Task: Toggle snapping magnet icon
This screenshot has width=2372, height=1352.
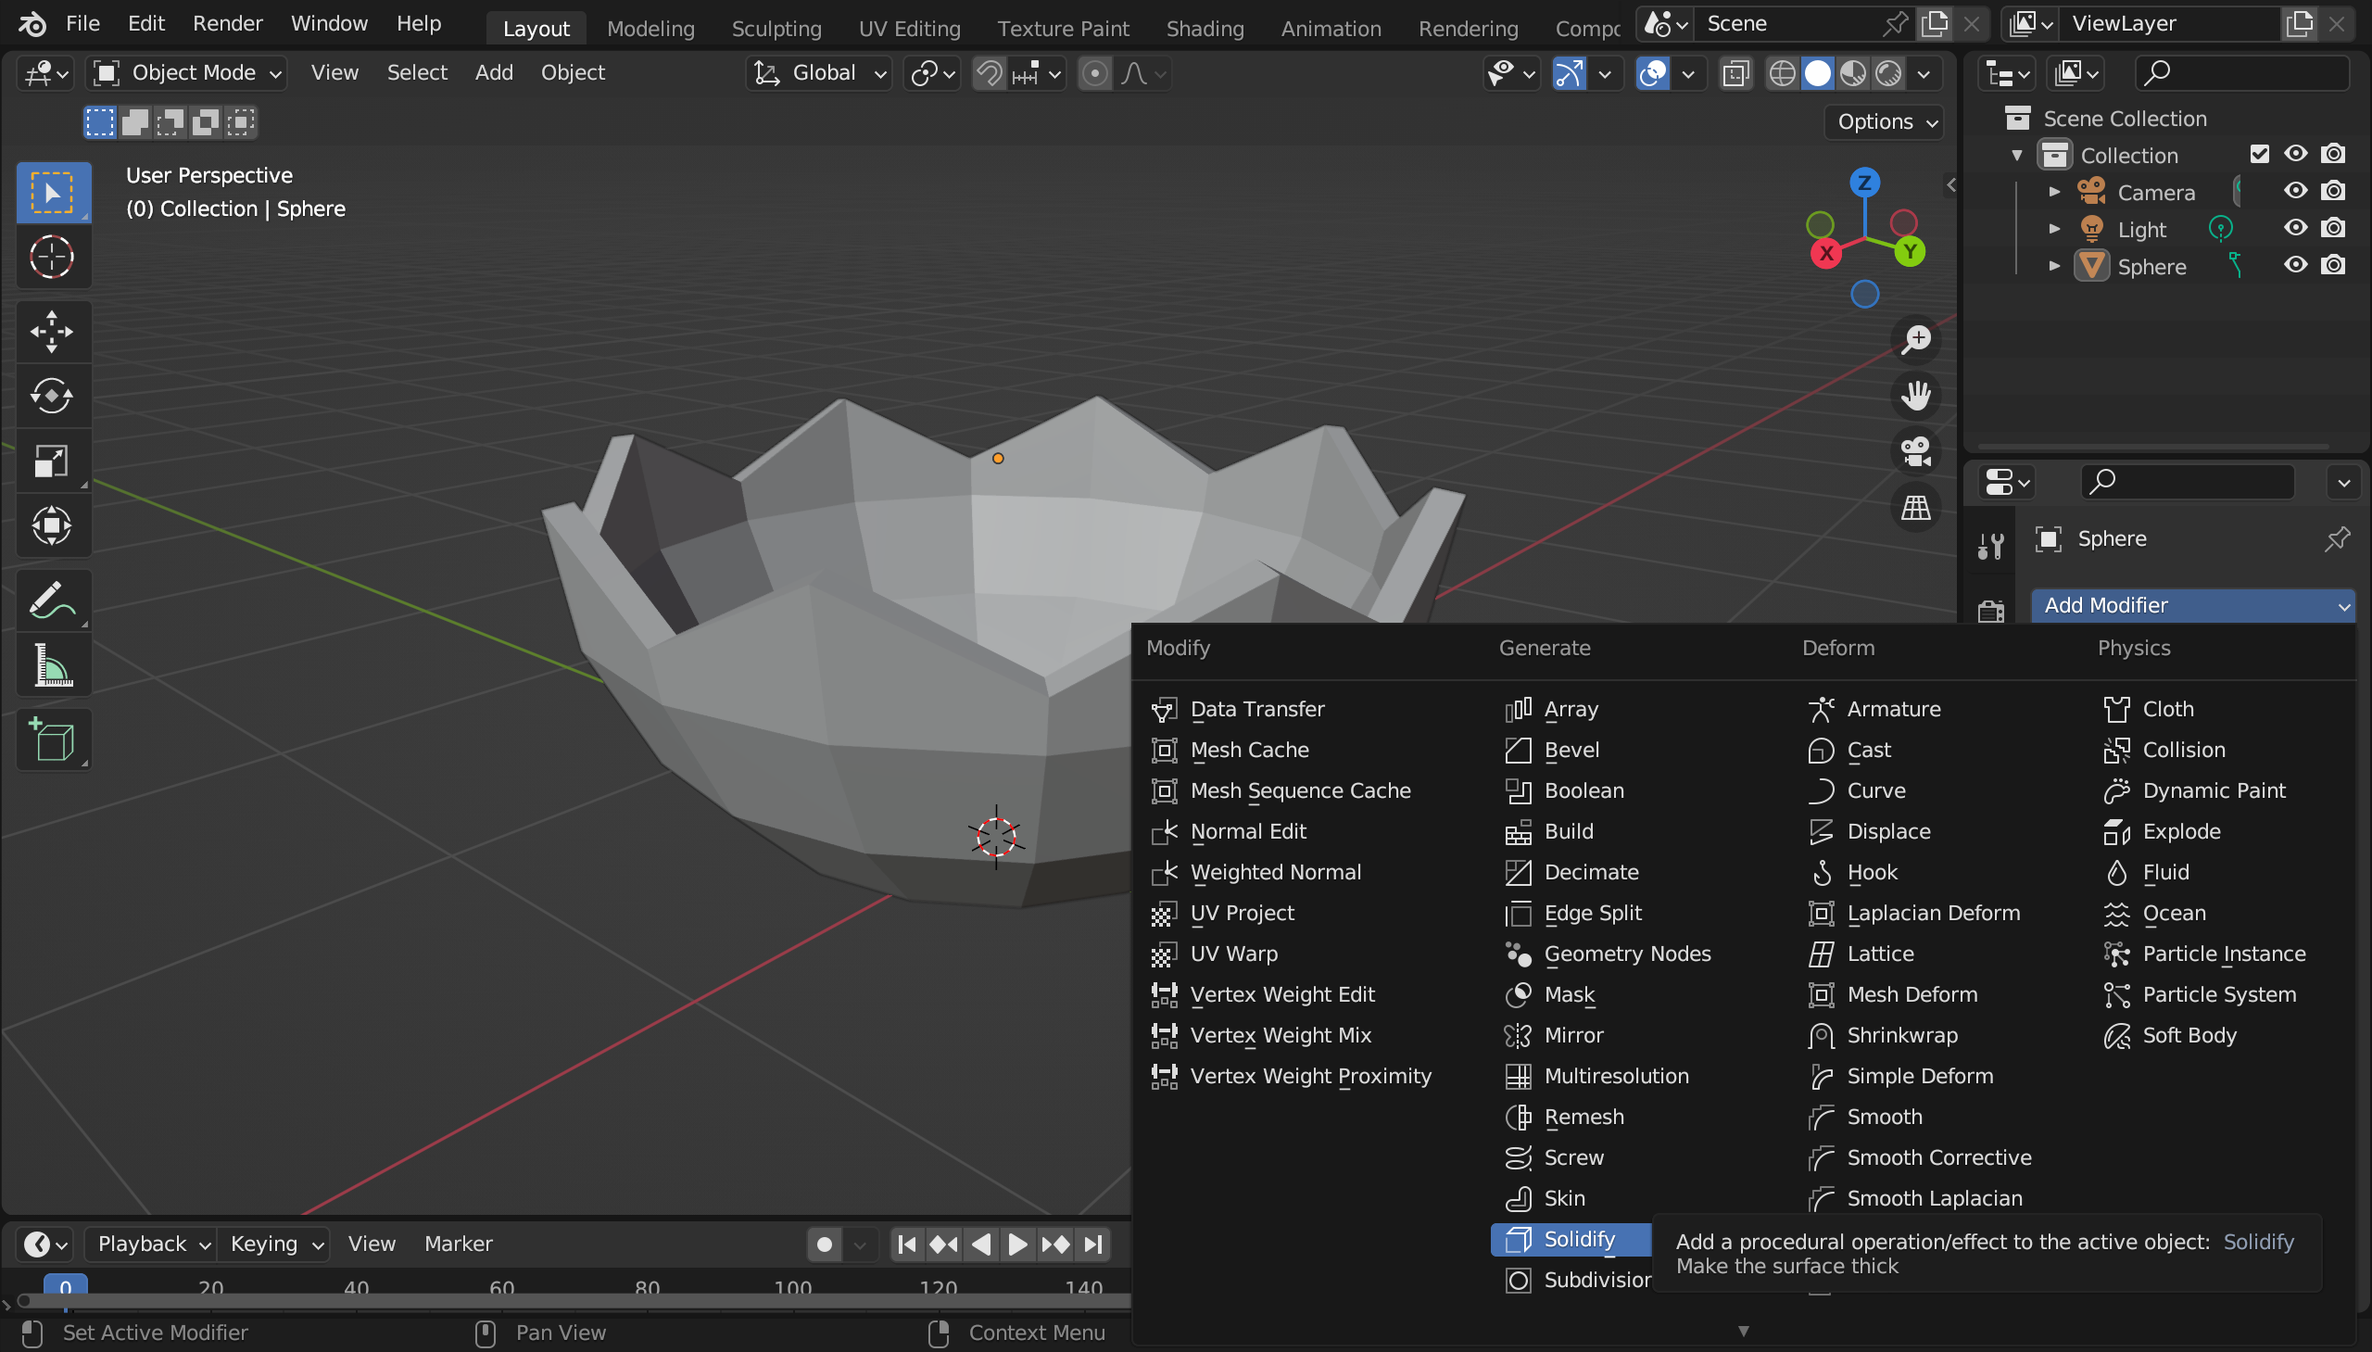Action: click(x=990, y=73)
